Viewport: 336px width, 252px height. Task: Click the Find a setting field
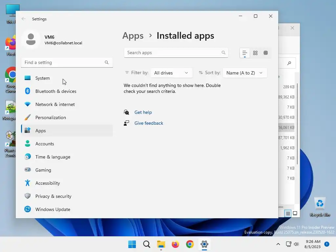click(67, 62)
